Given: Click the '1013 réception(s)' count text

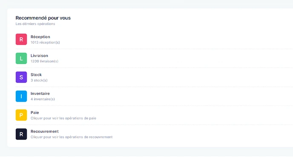Looking at the screenshot, I should click(x=45, y=43).
